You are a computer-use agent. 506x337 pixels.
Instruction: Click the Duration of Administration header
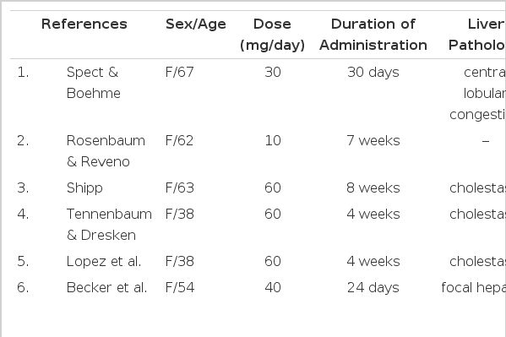coord(373,35)
